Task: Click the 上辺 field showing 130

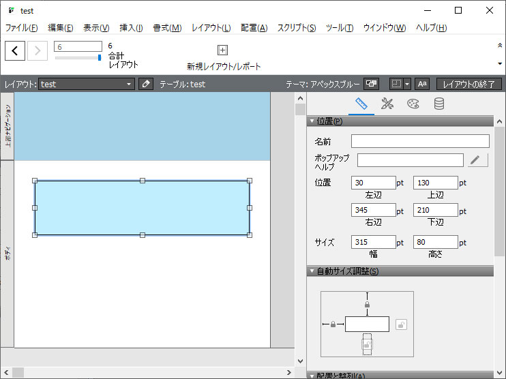Action: point(435,183)
